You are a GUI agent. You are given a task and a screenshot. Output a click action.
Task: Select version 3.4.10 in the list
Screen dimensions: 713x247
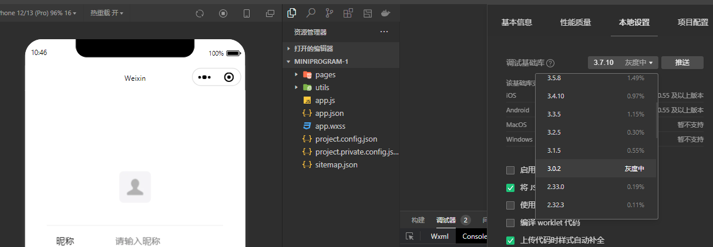pos(595,96)
